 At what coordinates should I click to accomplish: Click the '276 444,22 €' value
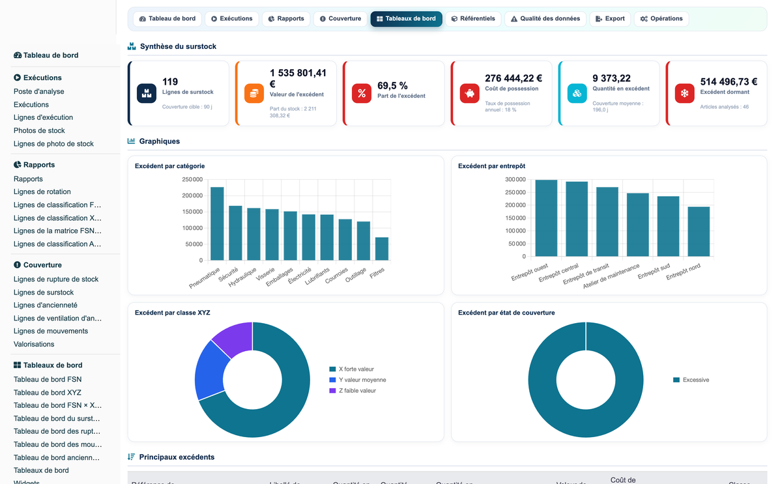point(514,78)
